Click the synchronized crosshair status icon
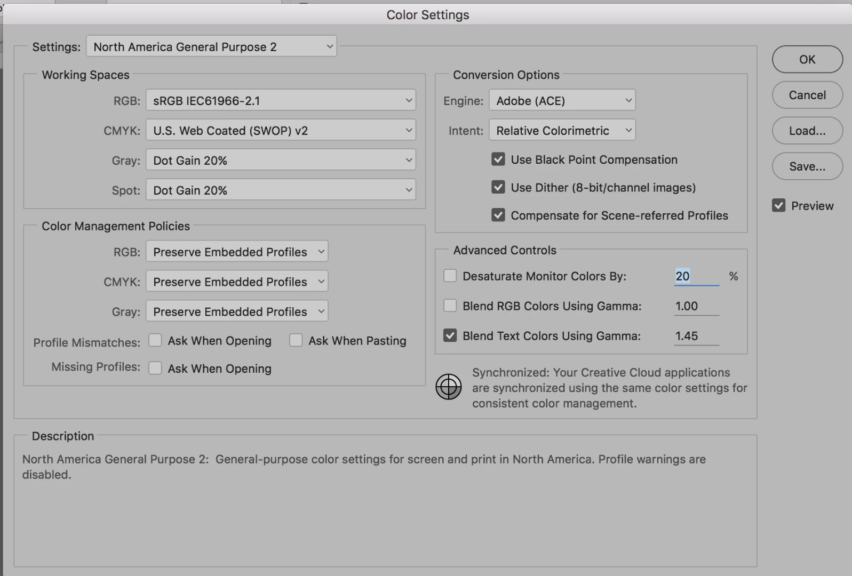This screenshot has height=576, width=852. pyautogui.click(x=448, y=387)
